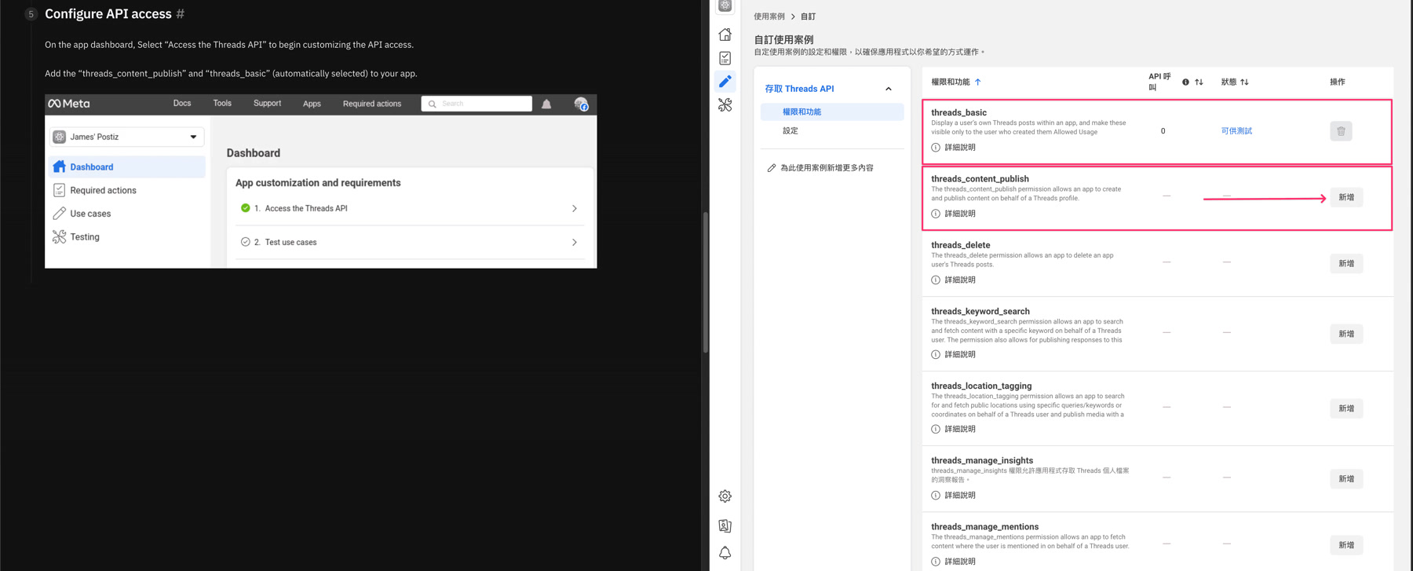Open 詳細說明 for threads_manage_insights

coord(953,496)
